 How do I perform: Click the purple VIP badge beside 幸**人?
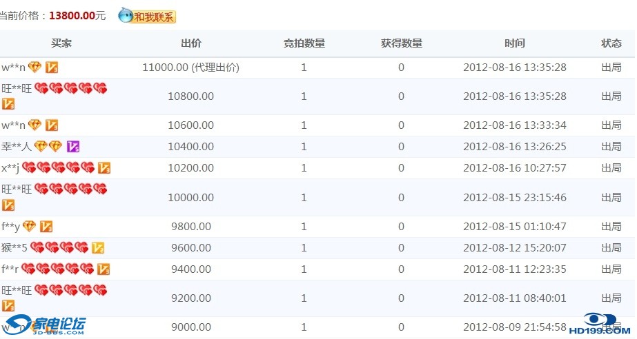[x=73, y=146]
